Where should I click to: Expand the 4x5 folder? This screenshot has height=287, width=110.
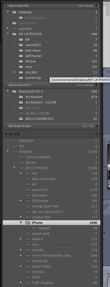[21, 173]
